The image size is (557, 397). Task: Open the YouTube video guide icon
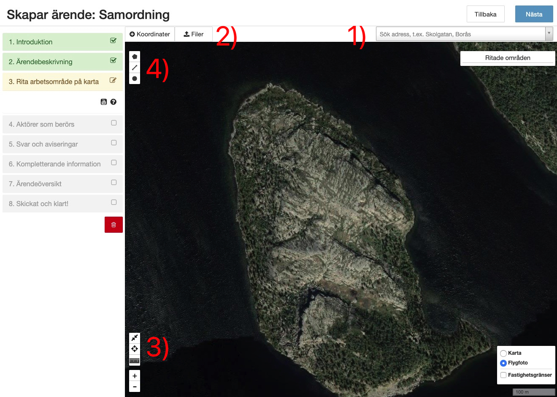coord(104,102)
